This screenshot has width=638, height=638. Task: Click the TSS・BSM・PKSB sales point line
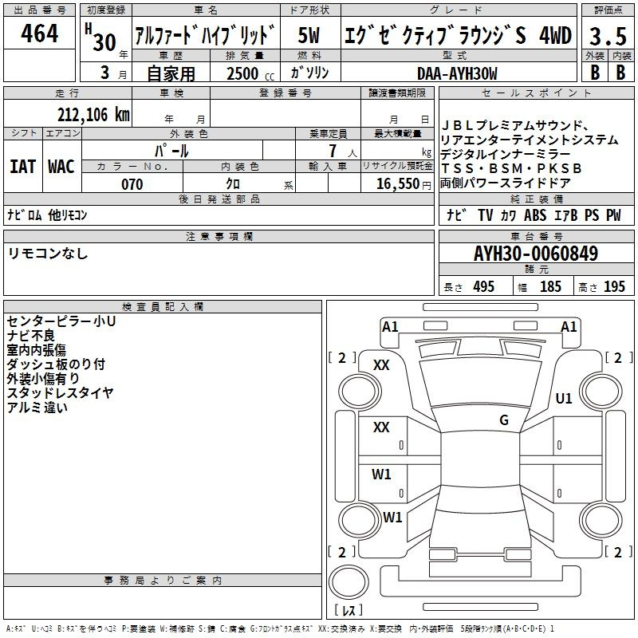[x=511, y=168]
